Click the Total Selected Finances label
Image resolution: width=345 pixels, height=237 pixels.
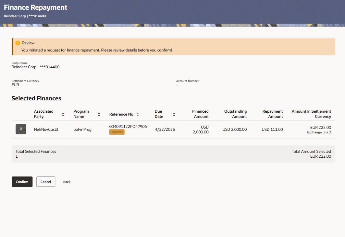(36, 152)
